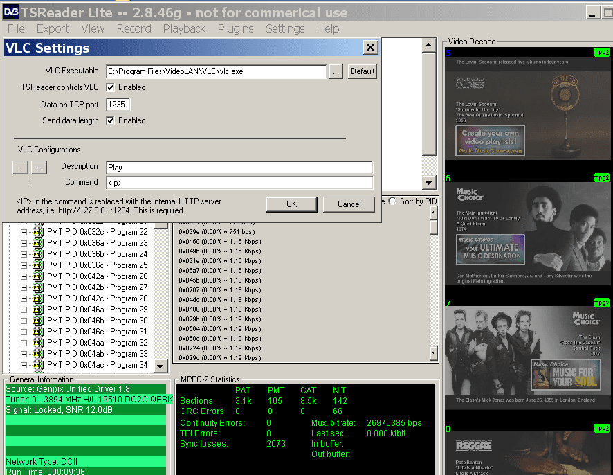Browse for the VLC executable with ellipsis button
613x475 pixels.
pos(336,71)
